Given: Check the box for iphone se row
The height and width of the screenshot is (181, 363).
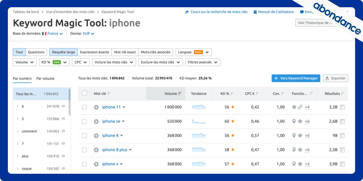Looking at the screenshot, I should click(84, 121).
